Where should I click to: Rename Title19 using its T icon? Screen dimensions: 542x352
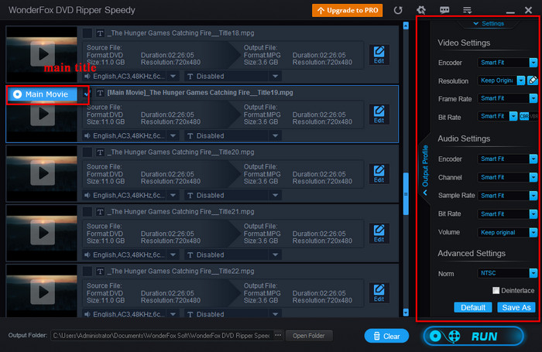[x=100, y=93]
